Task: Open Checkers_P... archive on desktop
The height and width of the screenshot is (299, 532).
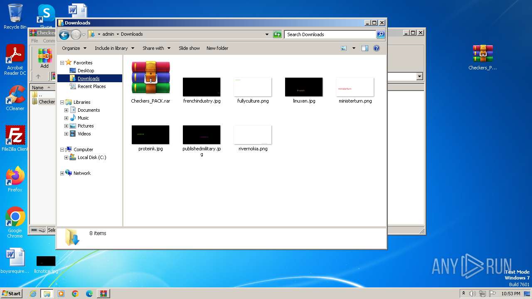Action: [x=483, y=57]
